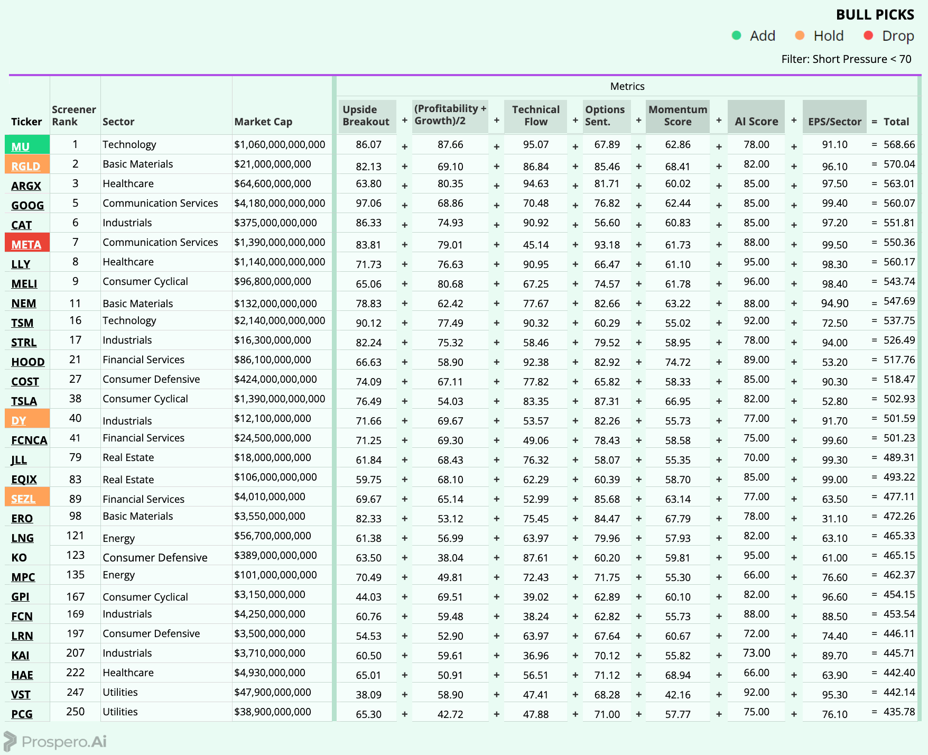
Task: Click the Upside Breakout column header
Action: coord(367,116)
